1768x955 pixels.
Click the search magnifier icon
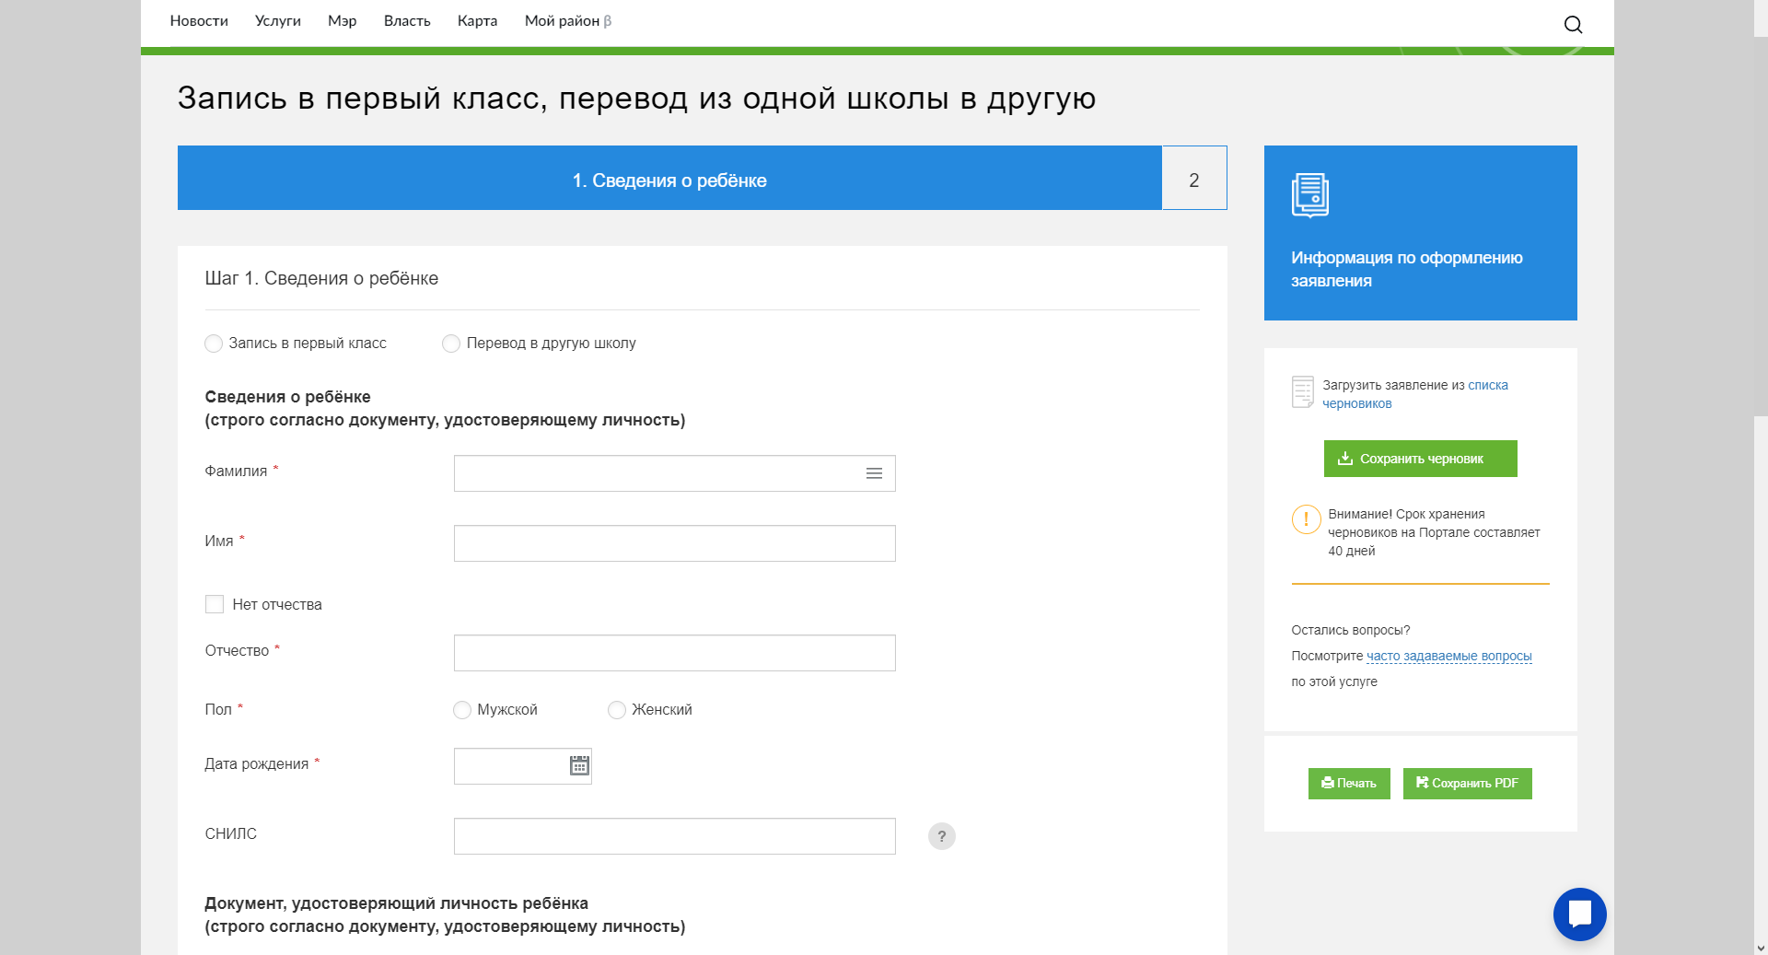[x=1573, y=25]
